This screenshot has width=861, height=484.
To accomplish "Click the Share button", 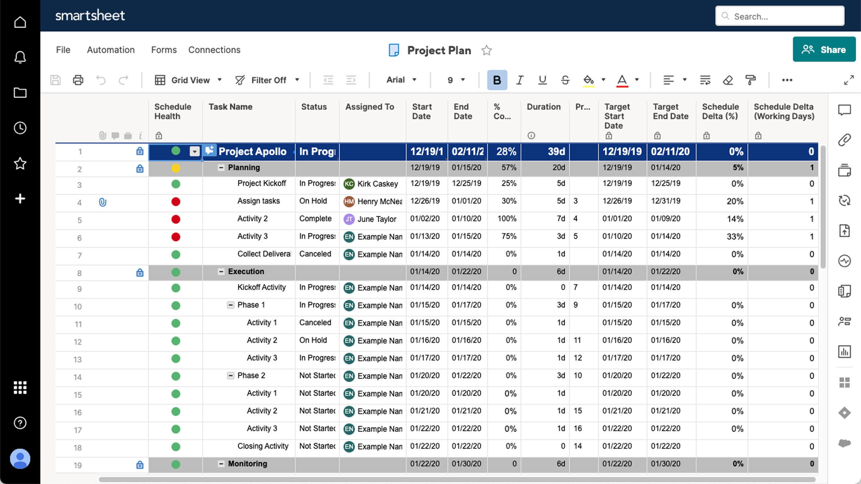I will coord(824,49).
